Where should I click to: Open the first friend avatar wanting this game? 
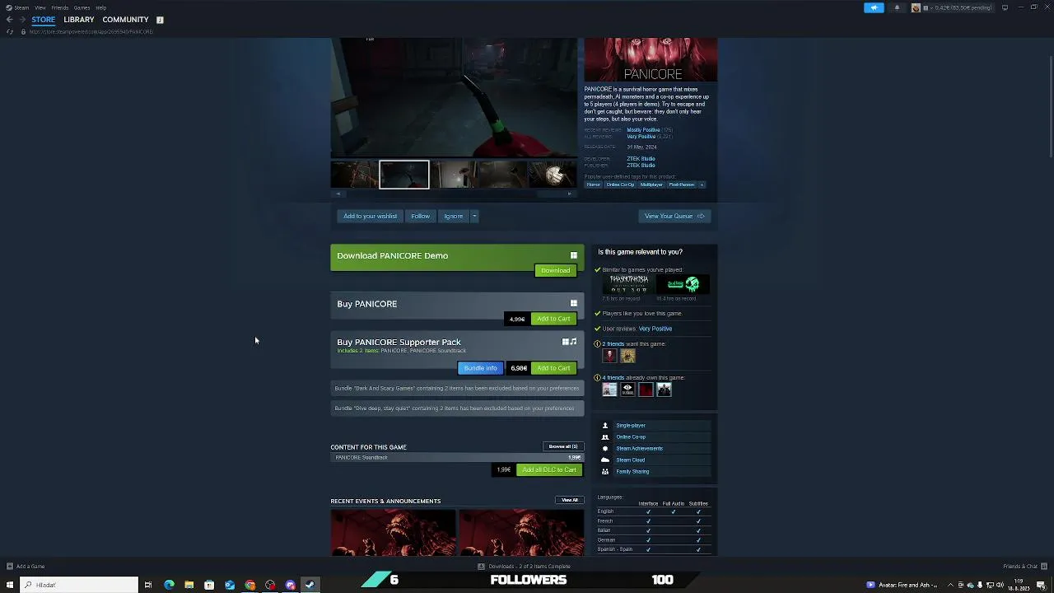(609, 356)
